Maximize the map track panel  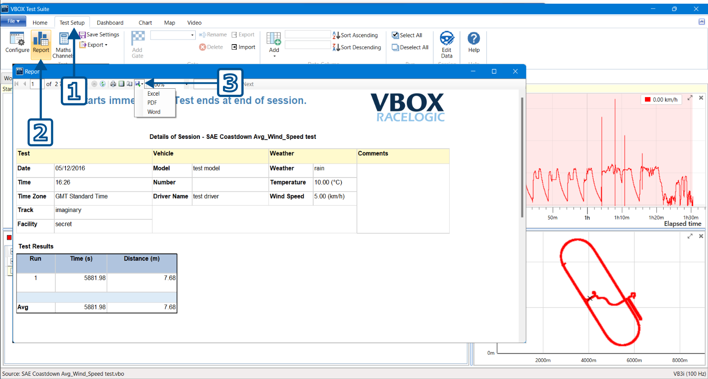[690, 236]
